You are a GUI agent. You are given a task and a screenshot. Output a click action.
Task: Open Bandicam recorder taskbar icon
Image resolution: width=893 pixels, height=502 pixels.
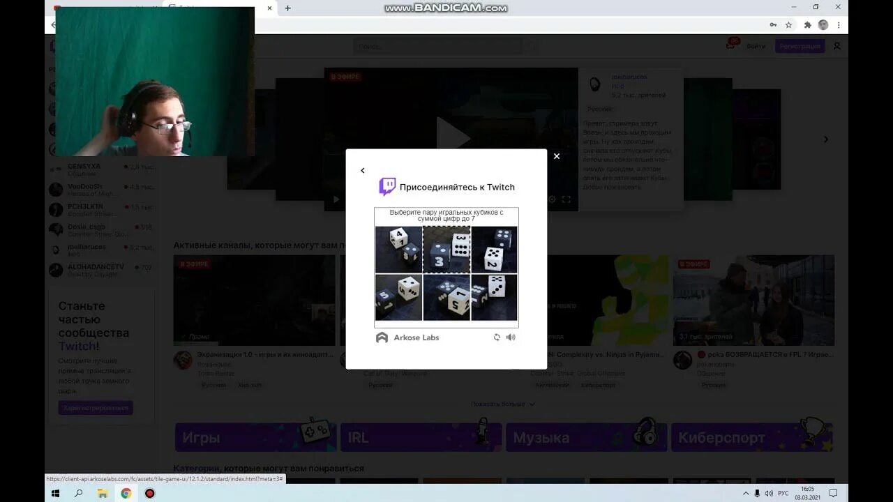tap(149, 493)
